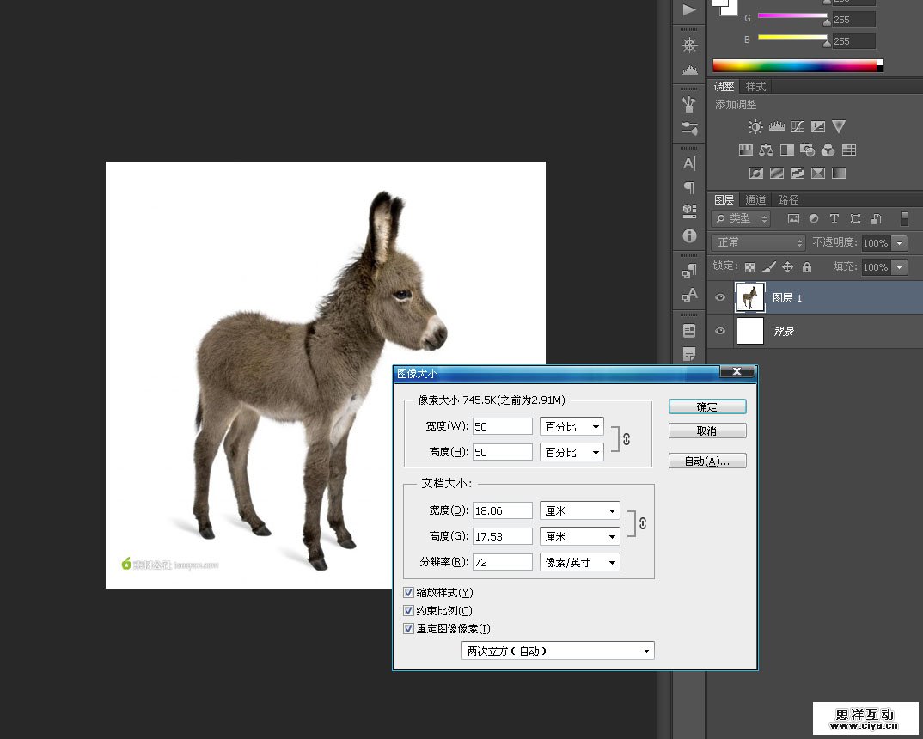The height and width of the screenshot is (739, 923).
Task: Uncheck the 缩放样式 checkbox
Action: [409, 593]
